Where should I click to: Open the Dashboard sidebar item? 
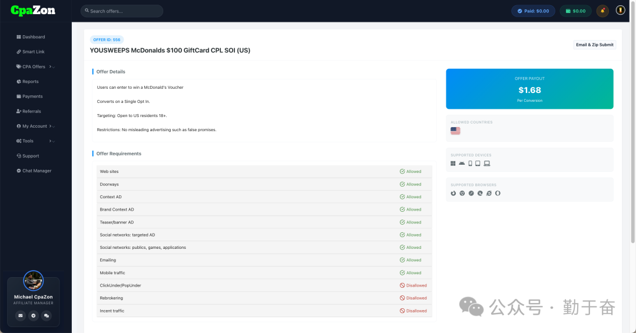point(31,37)
